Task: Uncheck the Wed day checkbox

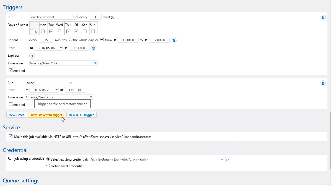Action: 59,32
